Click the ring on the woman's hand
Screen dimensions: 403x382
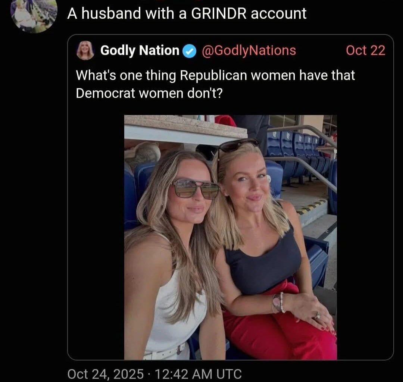click(x=318, y=315)
